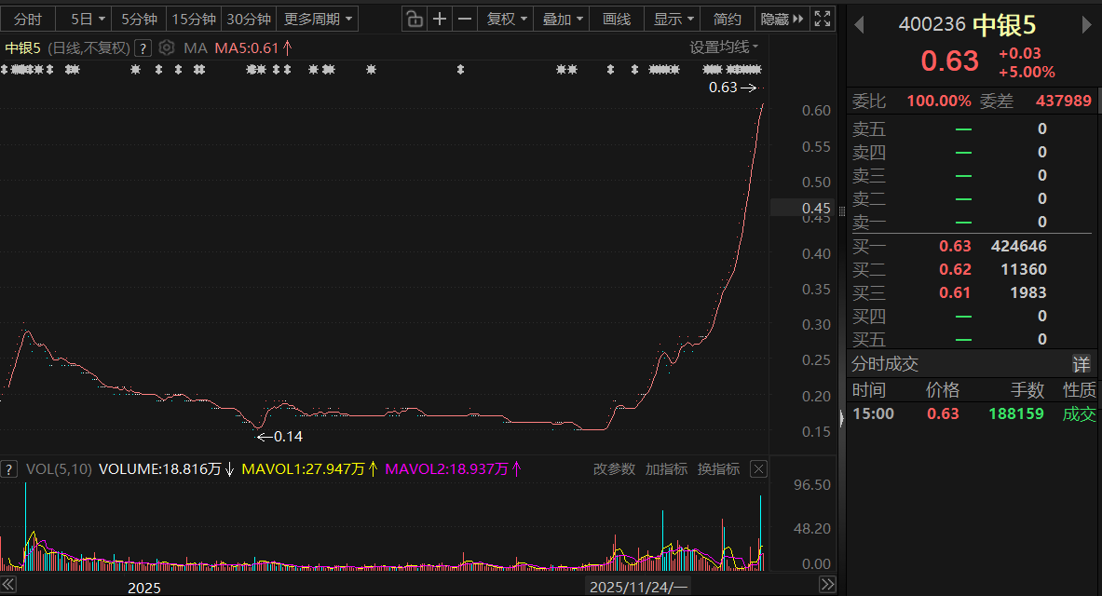
Task: Open 设置均线 dropdown
Action: click(x=724, y=47)
